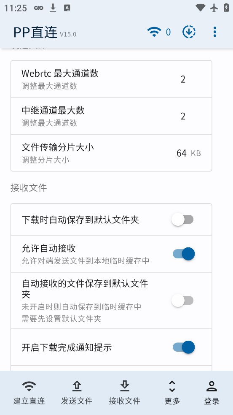The image size is (233, 415).
Task: Open the three-dot overflow menu
Action: tap(215, 32)
